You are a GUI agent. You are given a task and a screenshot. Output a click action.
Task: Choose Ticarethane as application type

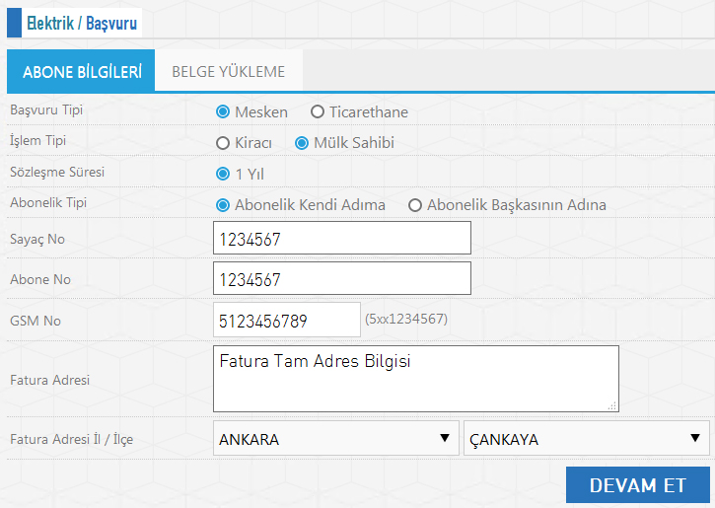[318, 111]
